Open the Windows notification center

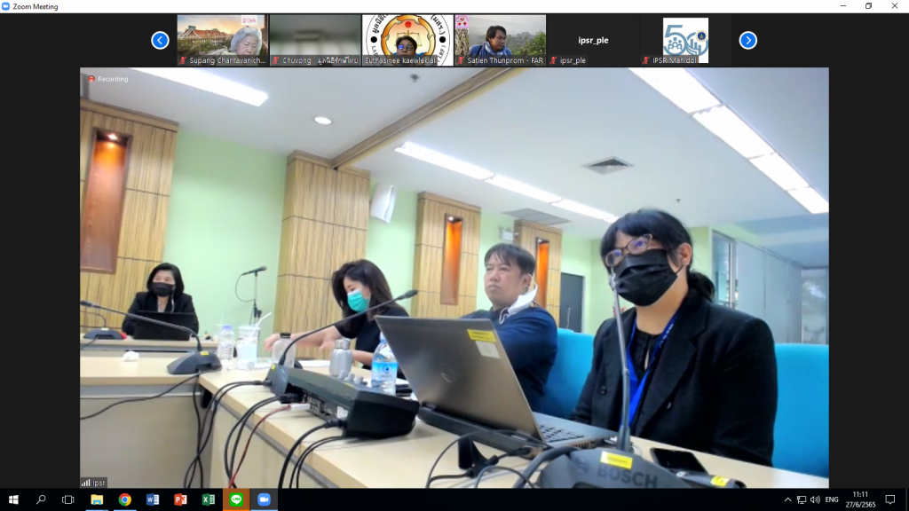890,499
